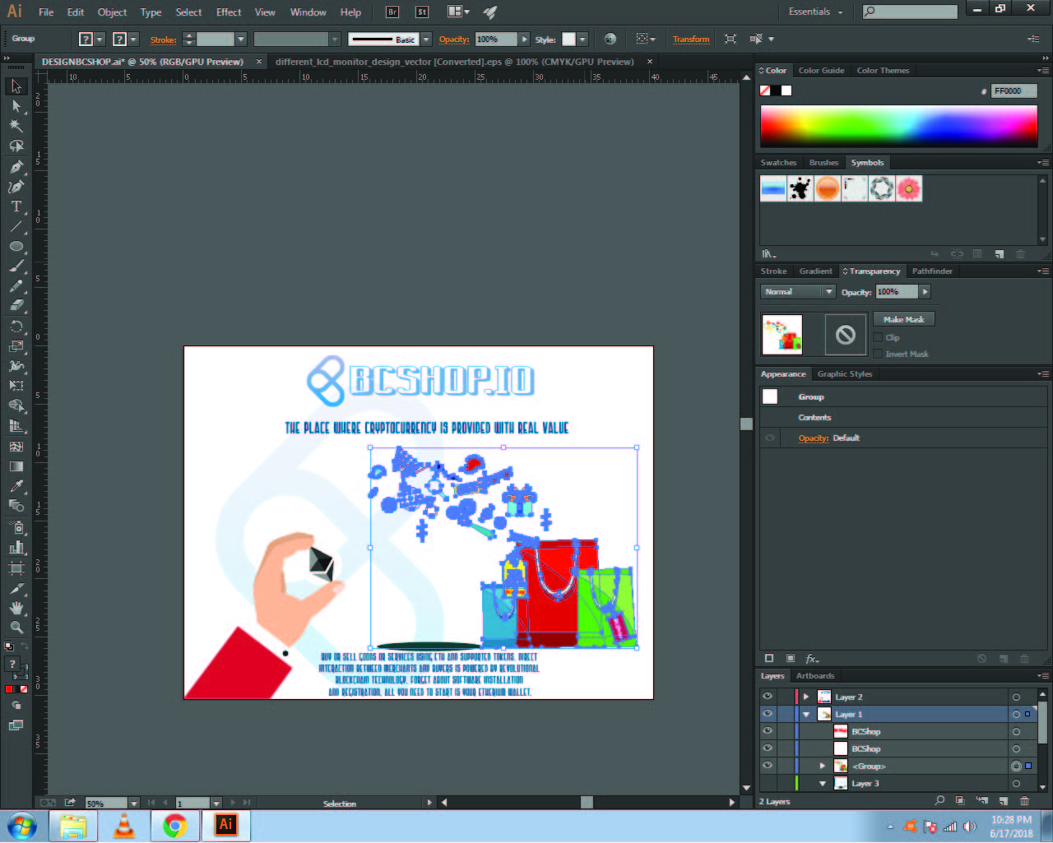Expand the <Group> sublayer

822,766
